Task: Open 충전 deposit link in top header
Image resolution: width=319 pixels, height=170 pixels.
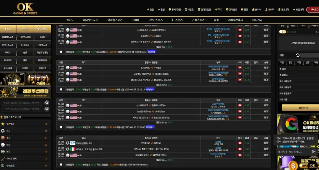Action: tap(151, 10)
